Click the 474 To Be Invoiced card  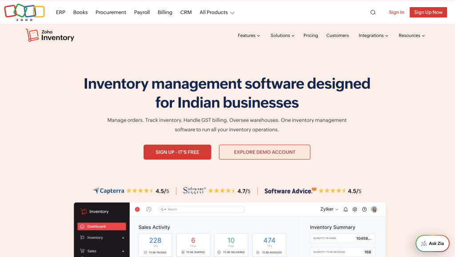(269, 245)
